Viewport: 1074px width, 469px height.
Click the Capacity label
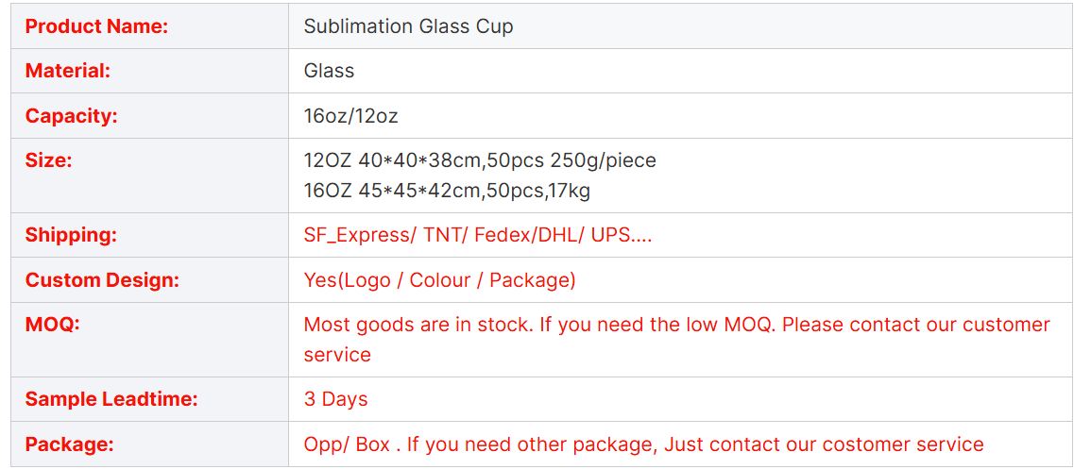click(x=71, y=116)
